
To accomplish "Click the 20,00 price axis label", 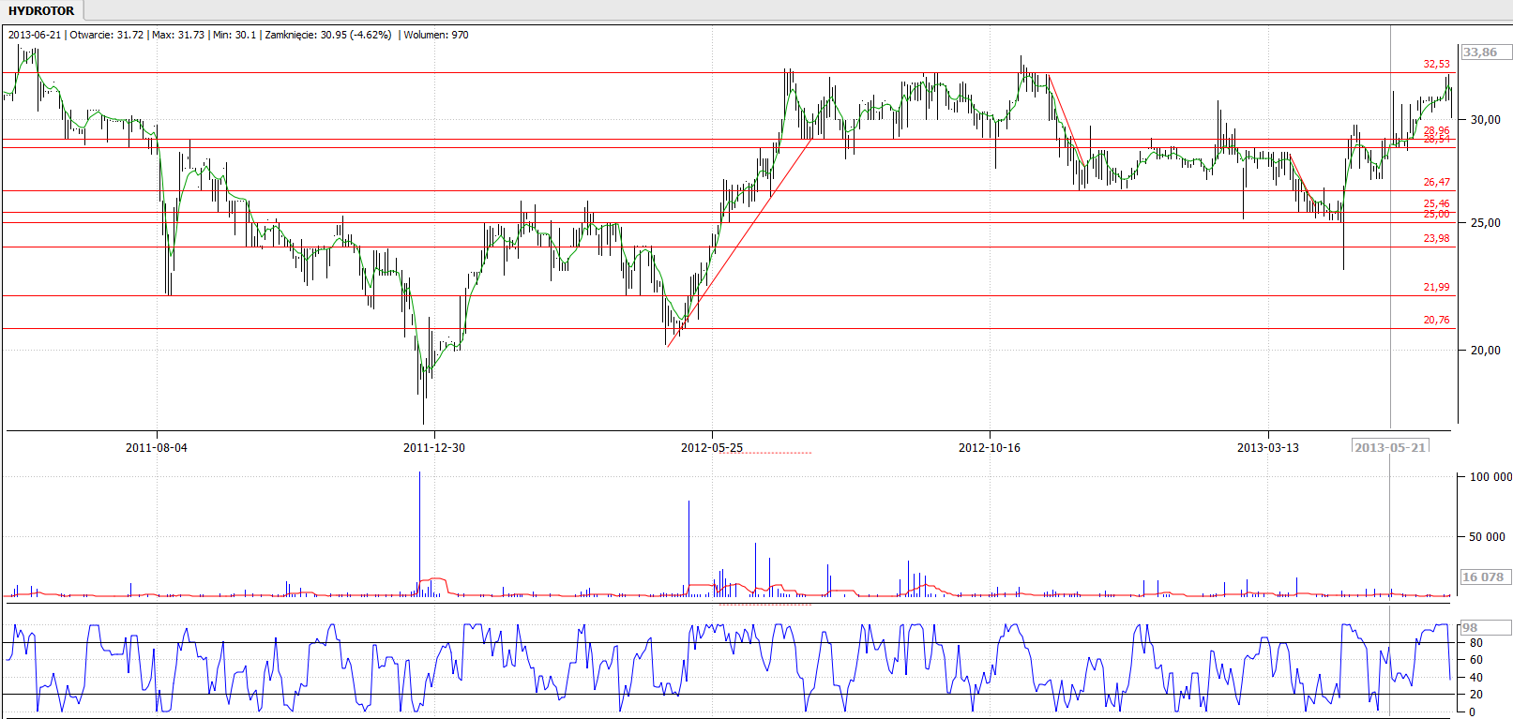I will 1486,350.
